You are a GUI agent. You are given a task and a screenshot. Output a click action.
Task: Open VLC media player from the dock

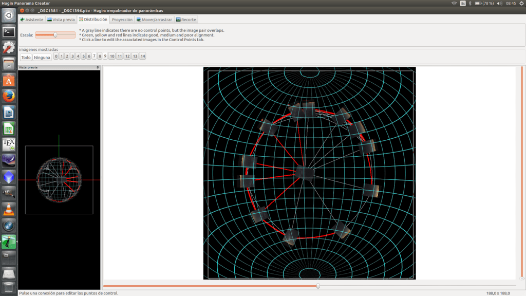[9, 209]
